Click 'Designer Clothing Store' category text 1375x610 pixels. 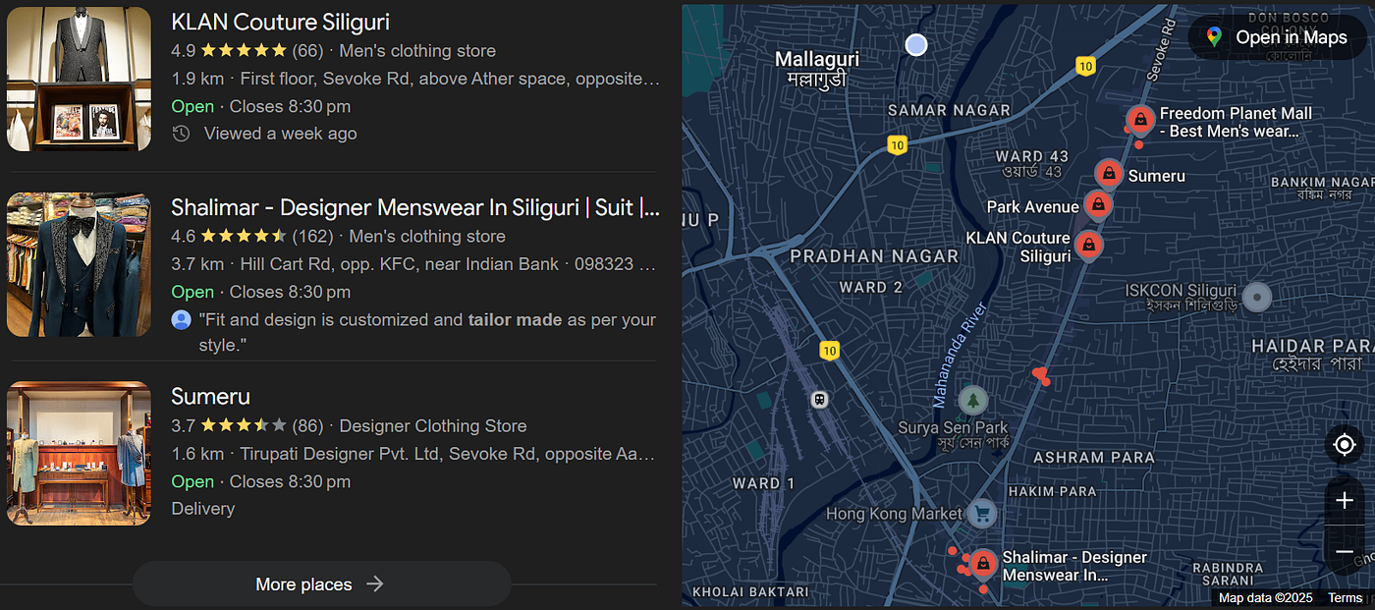(x=433, y=426)
